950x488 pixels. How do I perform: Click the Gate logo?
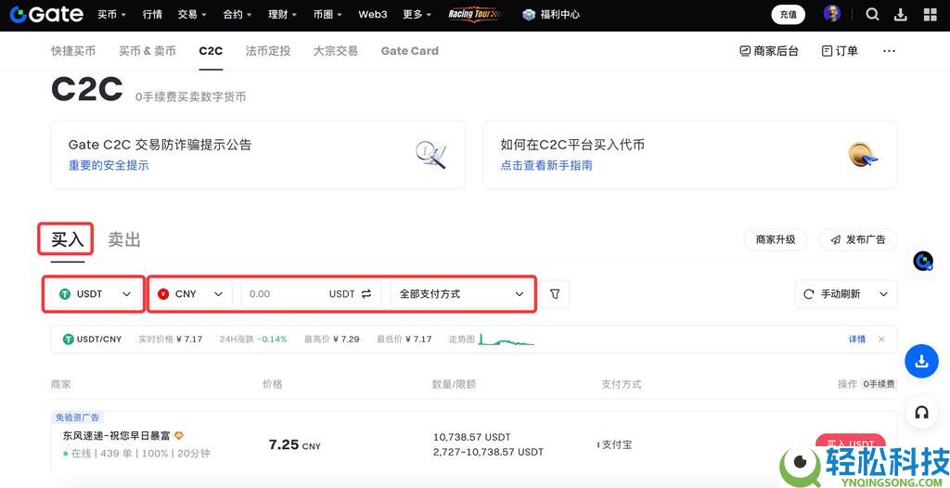tap(46, 15)
